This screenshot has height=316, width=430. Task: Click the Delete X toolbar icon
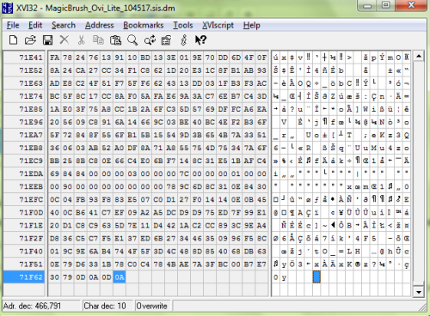(64, 39)
